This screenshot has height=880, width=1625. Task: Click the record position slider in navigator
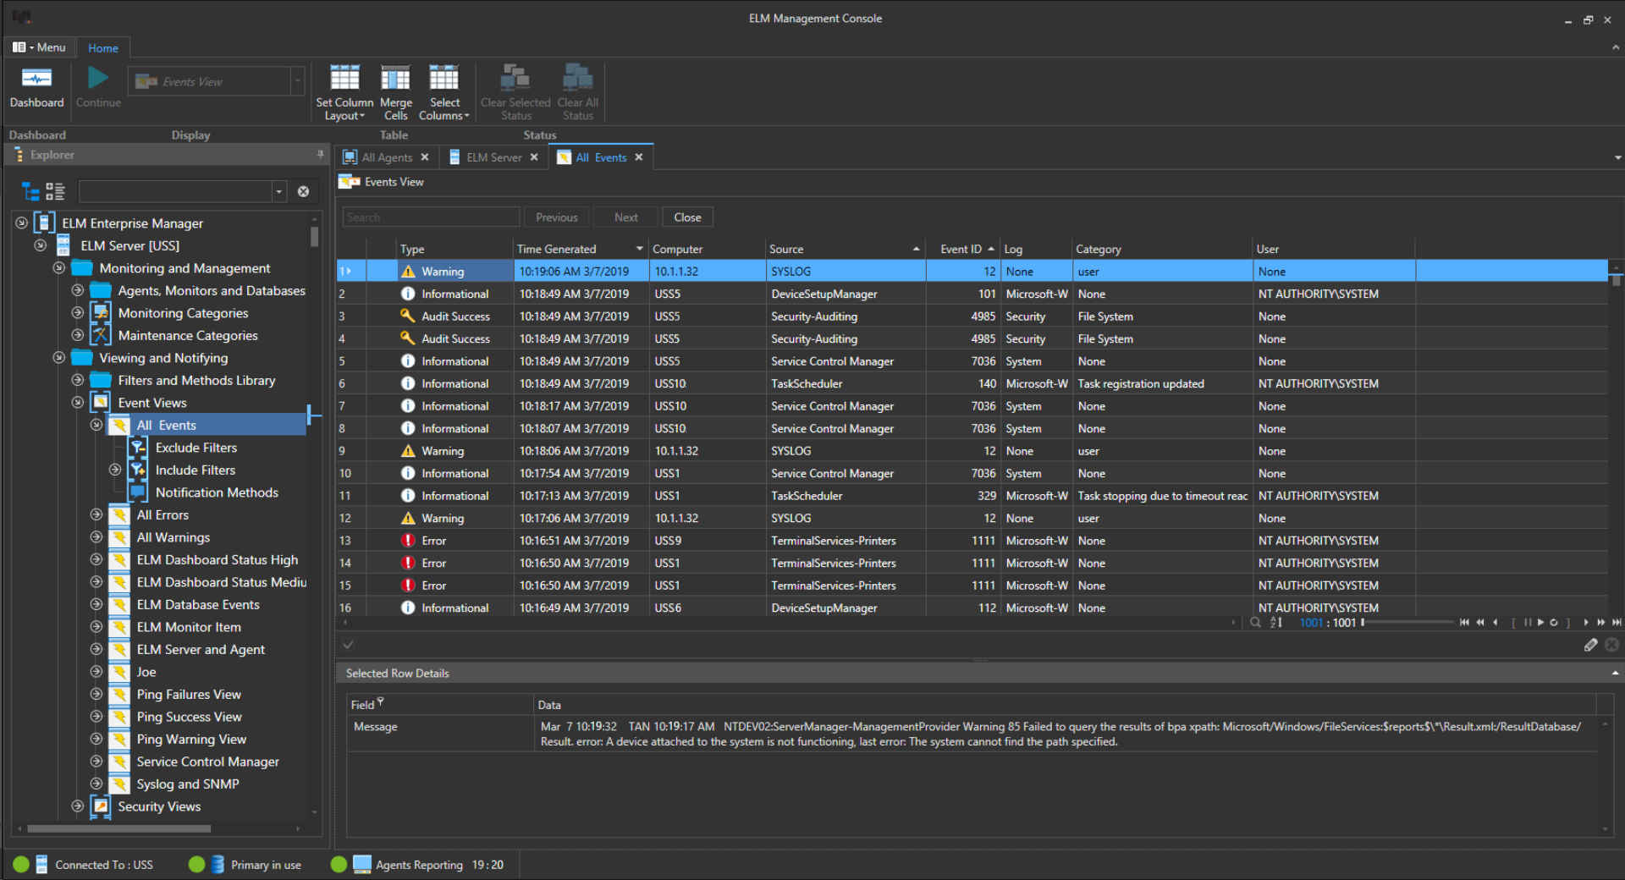coord(1408,623)
